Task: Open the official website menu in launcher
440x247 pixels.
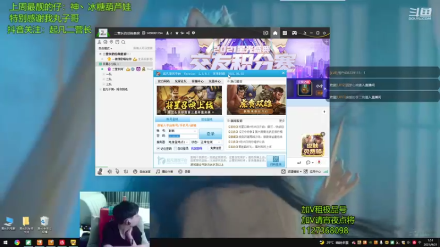Action: click(x=163, y=81)
